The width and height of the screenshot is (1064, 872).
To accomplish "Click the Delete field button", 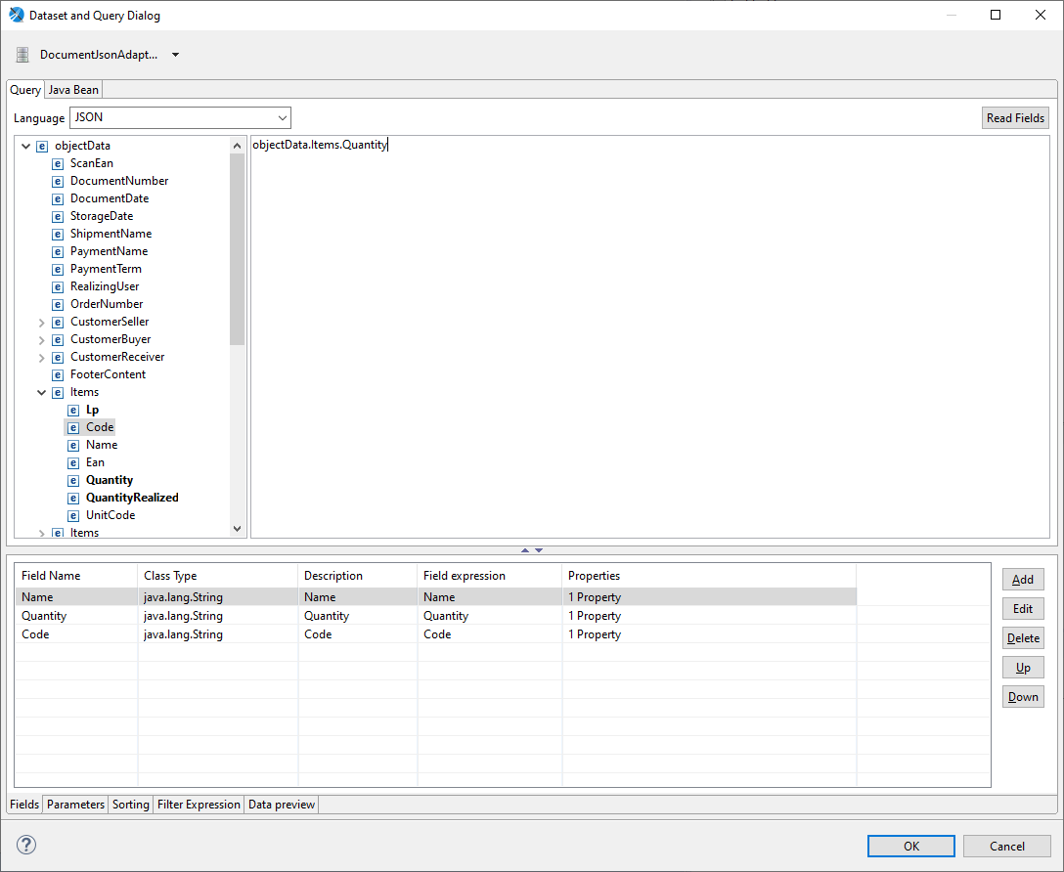I will point(1023,638).
